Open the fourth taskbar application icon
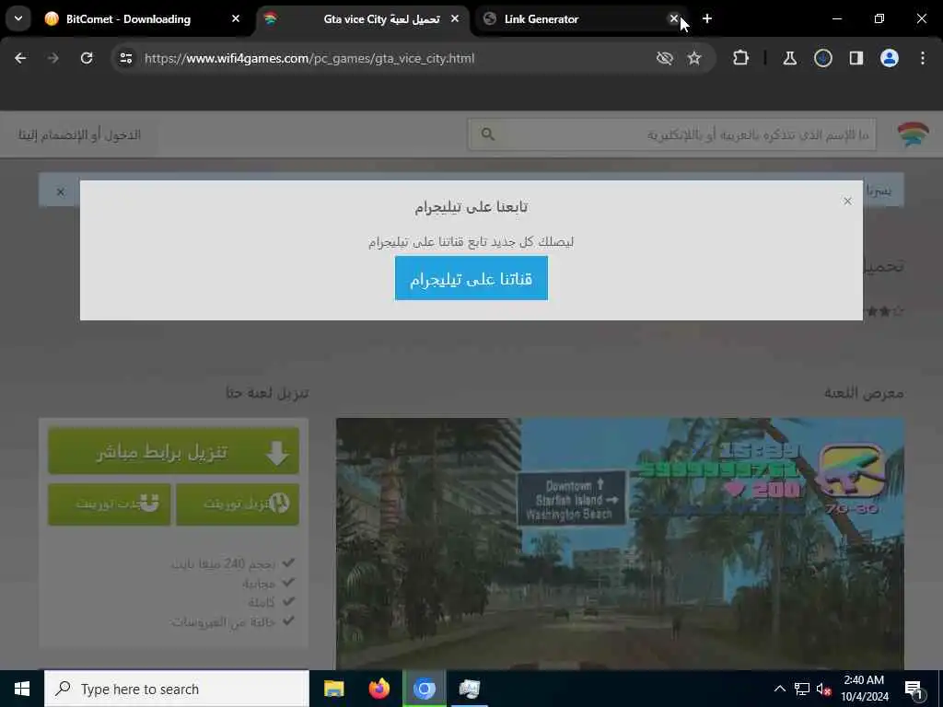Screen dimensions: 943x707 pyautogui.click(x=469, y=689)
